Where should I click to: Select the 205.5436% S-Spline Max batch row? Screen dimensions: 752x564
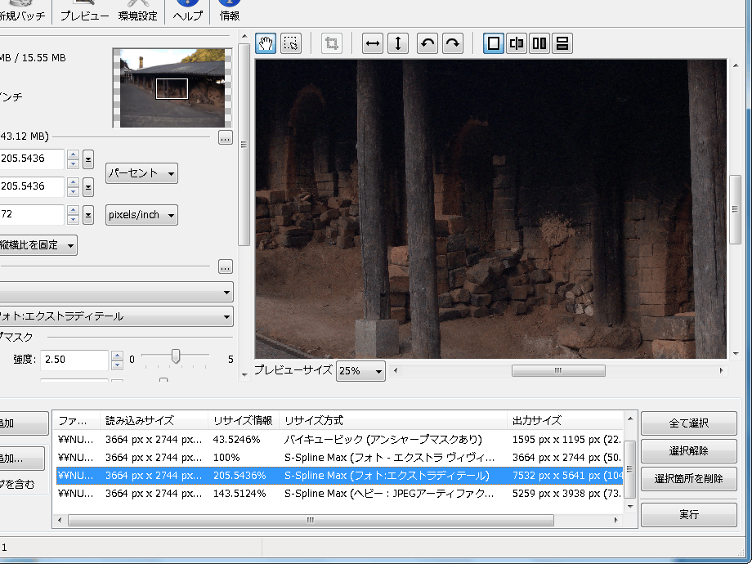(x=339, y=476)
